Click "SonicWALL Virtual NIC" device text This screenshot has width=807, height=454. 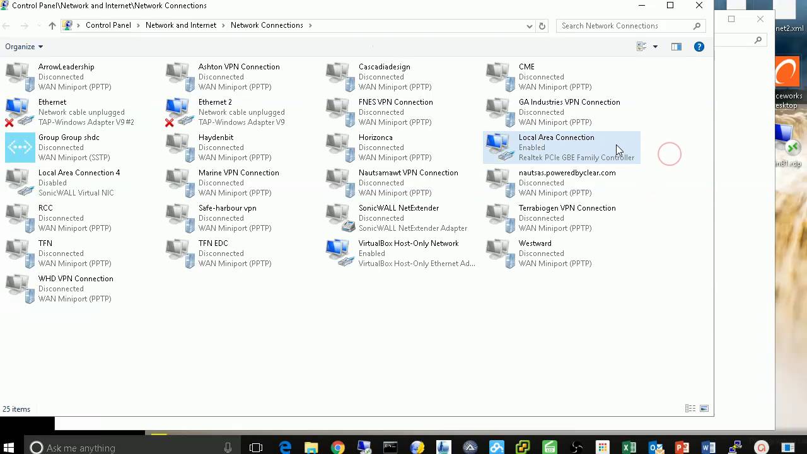[x=76, y=193]
